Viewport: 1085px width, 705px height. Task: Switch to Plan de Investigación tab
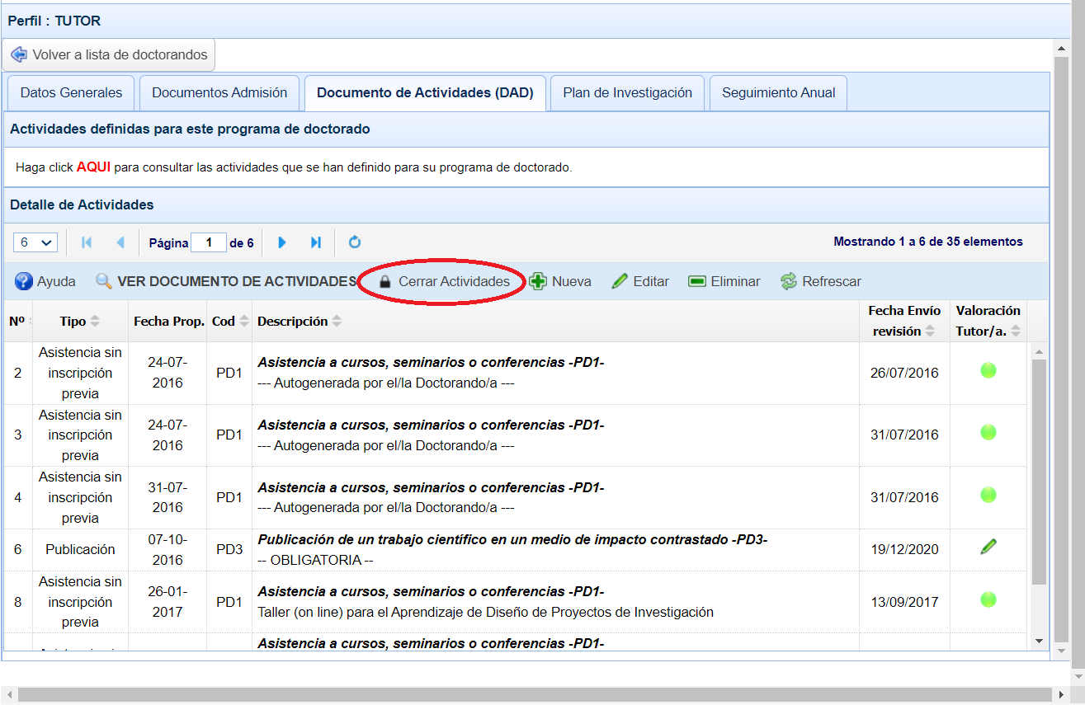627,92
